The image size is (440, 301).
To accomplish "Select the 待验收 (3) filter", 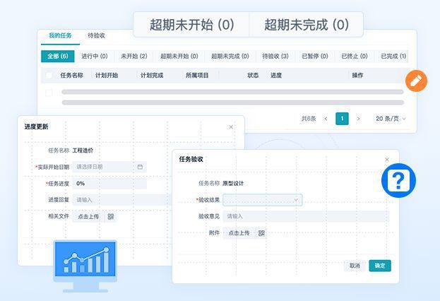I will [x=275, y=56].
